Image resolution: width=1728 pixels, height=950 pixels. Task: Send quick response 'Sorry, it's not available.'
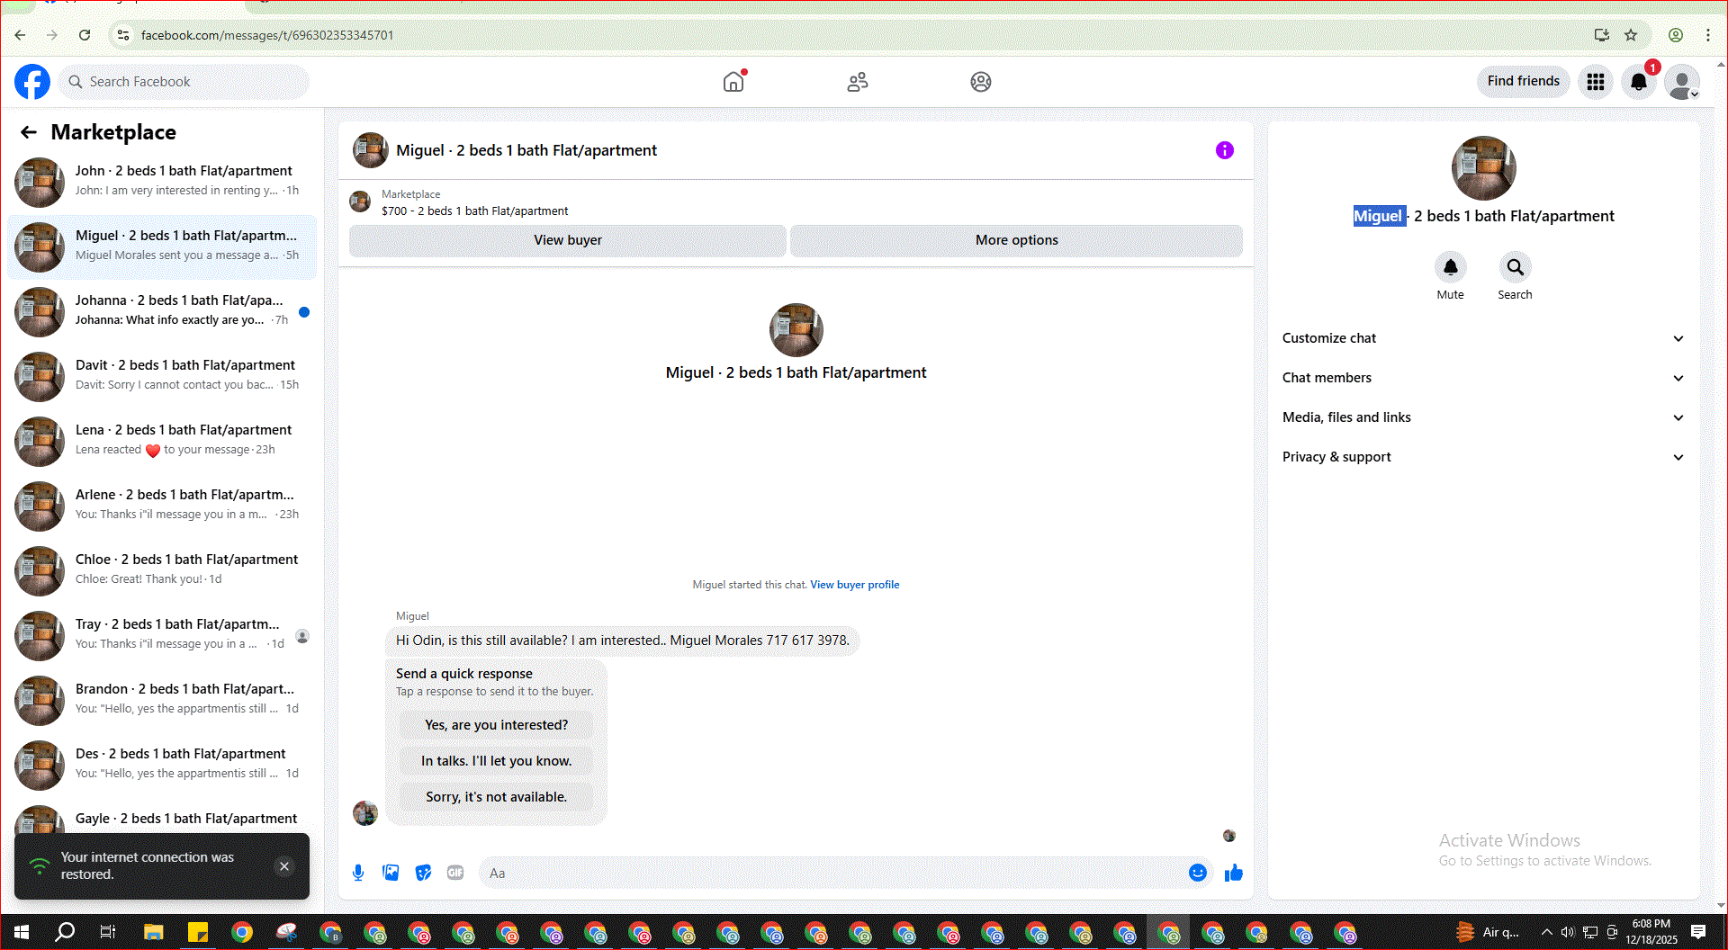[497, 797]
